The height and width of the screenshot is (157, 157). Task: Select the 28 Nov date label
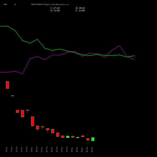point(67,149)
